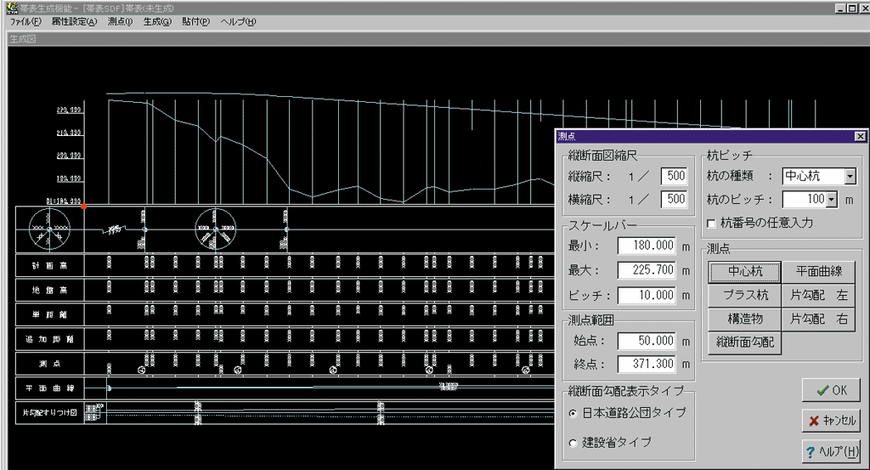This screenshot has width=870, height=470.
Task: Click the 始点 start point input field
Action: coord(647,341)
